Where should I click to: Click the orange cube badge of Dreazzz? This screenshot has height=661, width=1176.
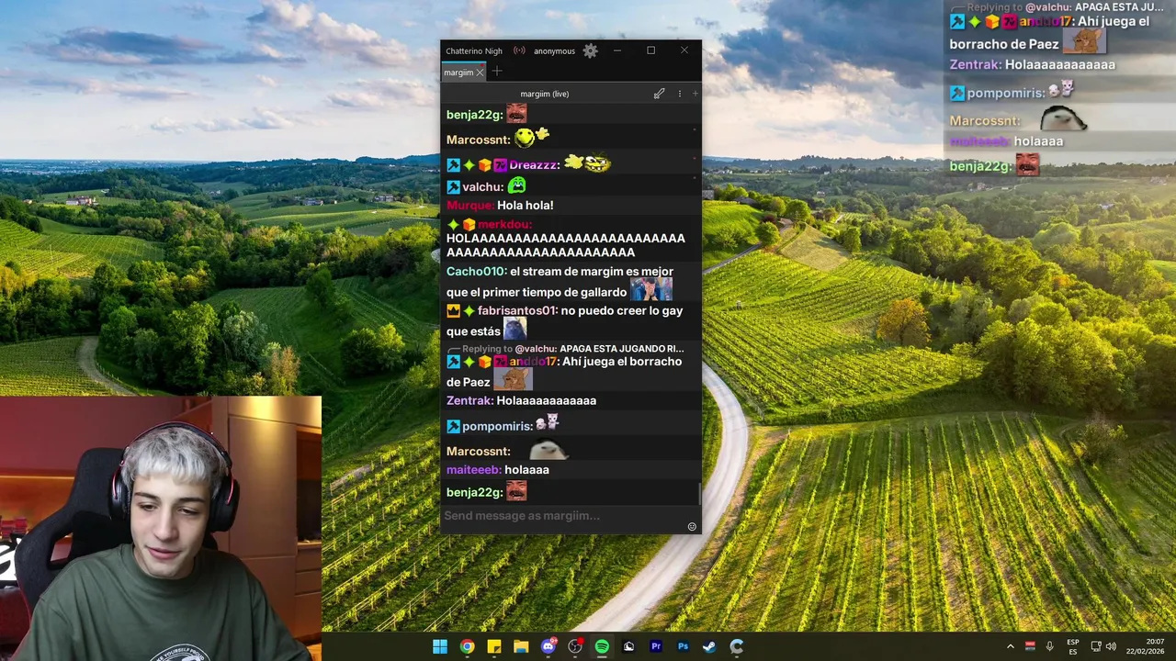(x=484, y=165)
